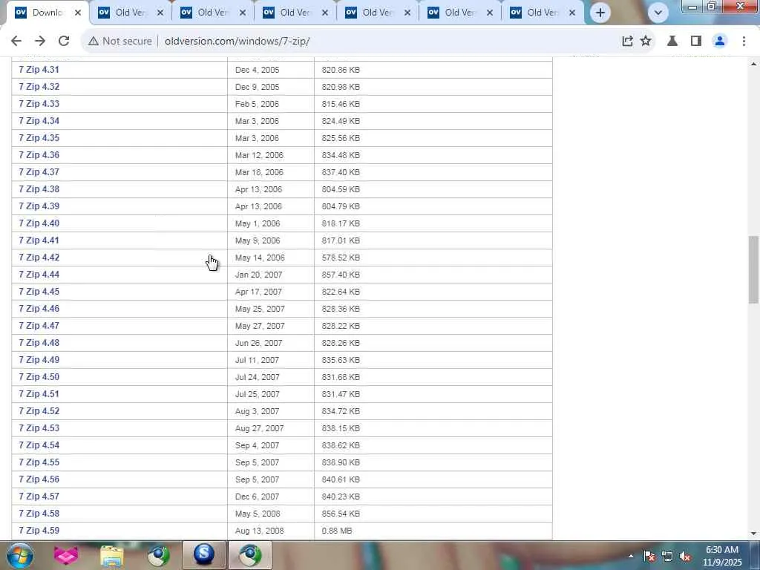Open the 7 Zip 4.50 link
Viewport: 760px width, 570px height.
[39, 376]
